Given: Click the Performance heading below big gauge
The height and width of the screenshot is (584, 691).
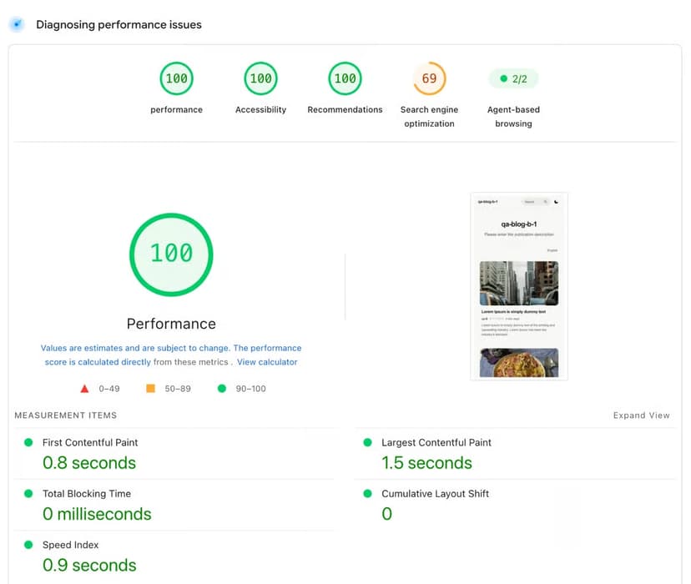Looking at the screenshot, I should point(171,324).
